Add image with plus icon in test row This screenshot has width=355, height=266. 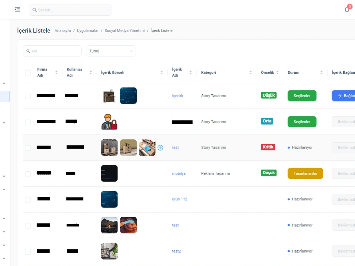click(x=160, y=148)
